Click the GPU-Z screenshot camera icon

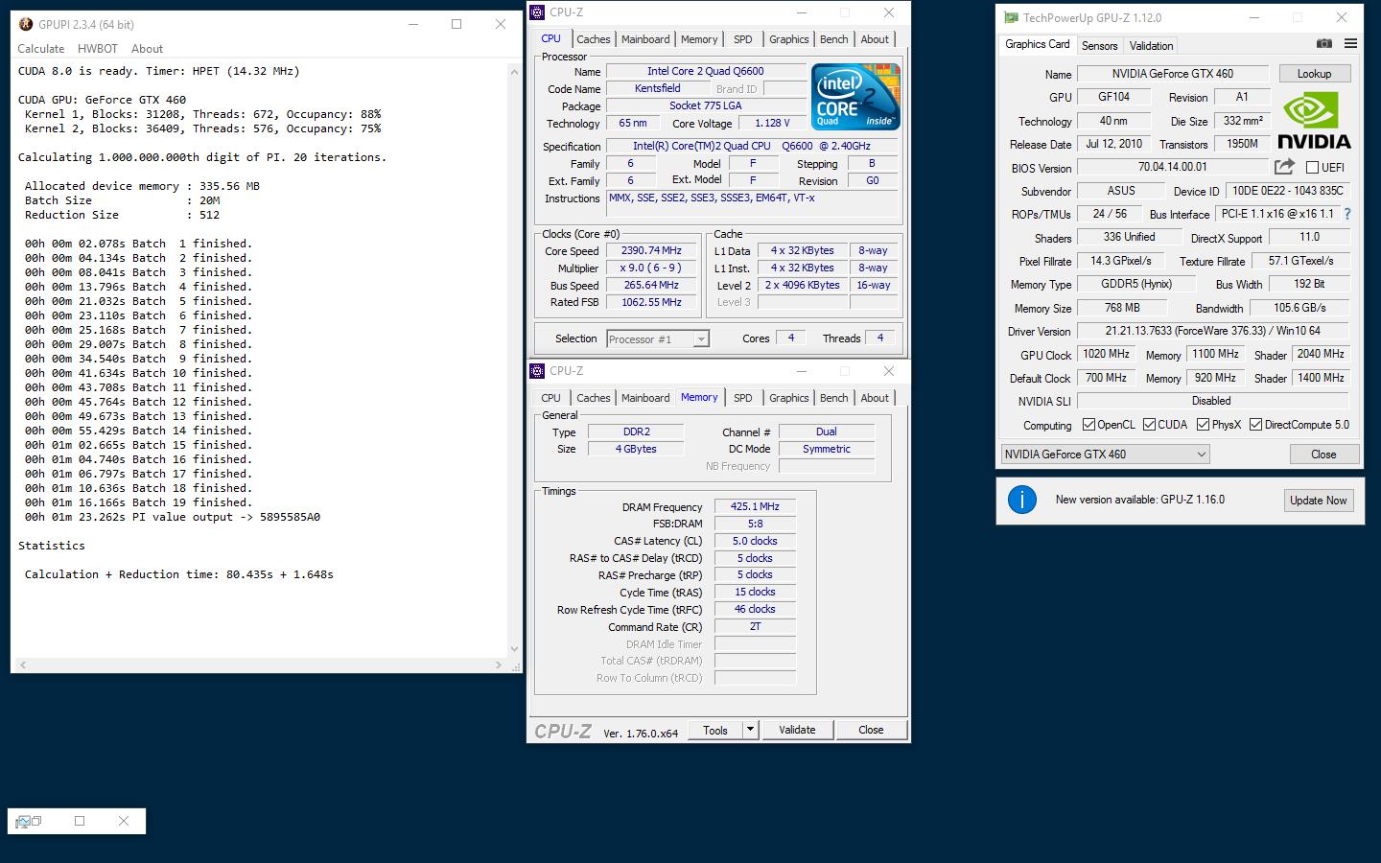(x=1324, y=43)
